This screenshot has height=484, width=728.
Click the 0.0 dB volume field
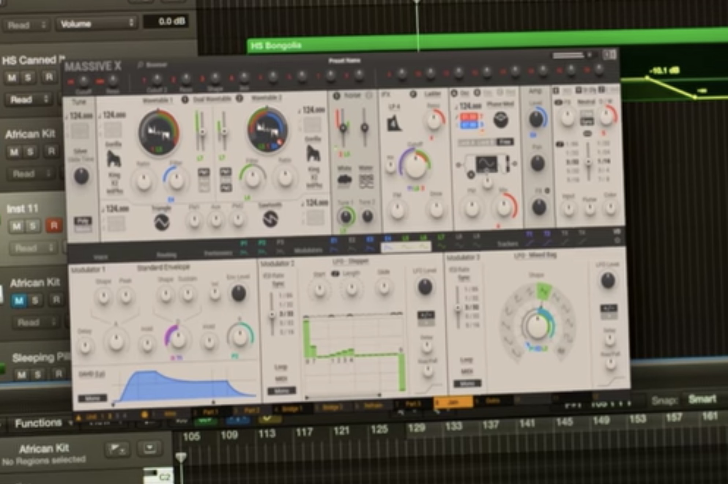click(x=166, y=21)
